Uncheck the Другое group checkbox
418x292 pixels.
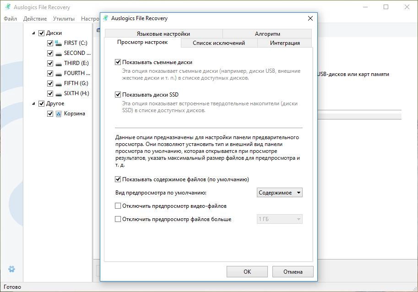coord(41,103)
